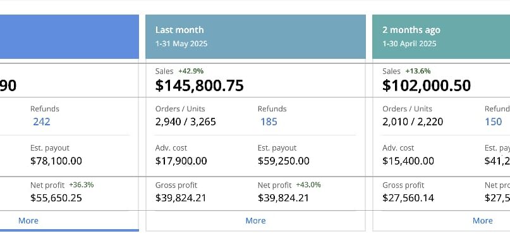Select the blue current period header
Screen dimensions: 510x250
[x=70, y=37]
